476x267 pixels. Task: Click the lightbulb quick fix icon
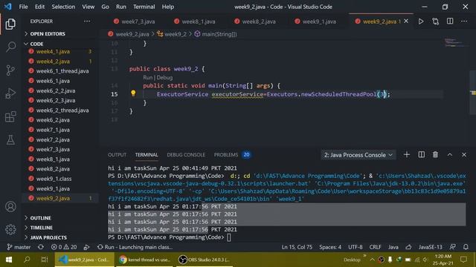pyautogui.click(x=133, y=93)
